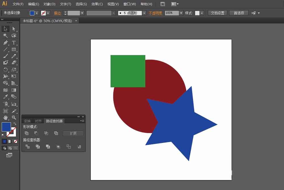Open the 对象(O) menu

coord(49,4)
